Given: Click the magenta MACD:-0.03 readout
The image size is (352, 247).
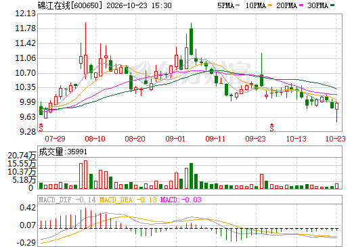Looking at the screenshot, I should click(181, 200).
